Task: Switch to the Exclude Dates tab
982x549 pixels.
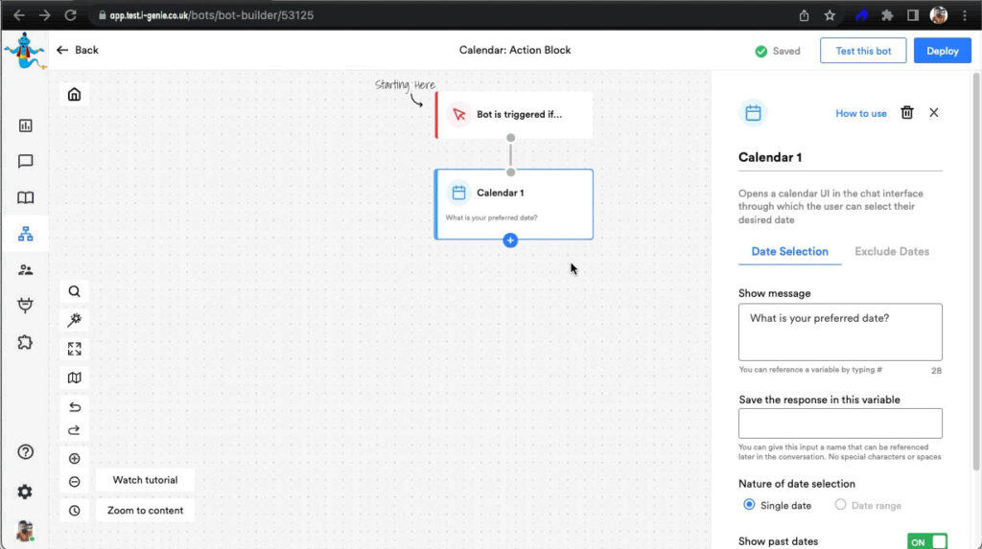Action: pos(892,251)
